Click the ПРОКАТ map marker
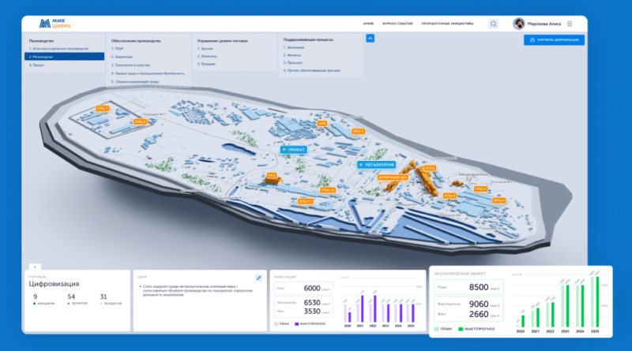This screenshot has height=351, width=632. tap(295, 148)
